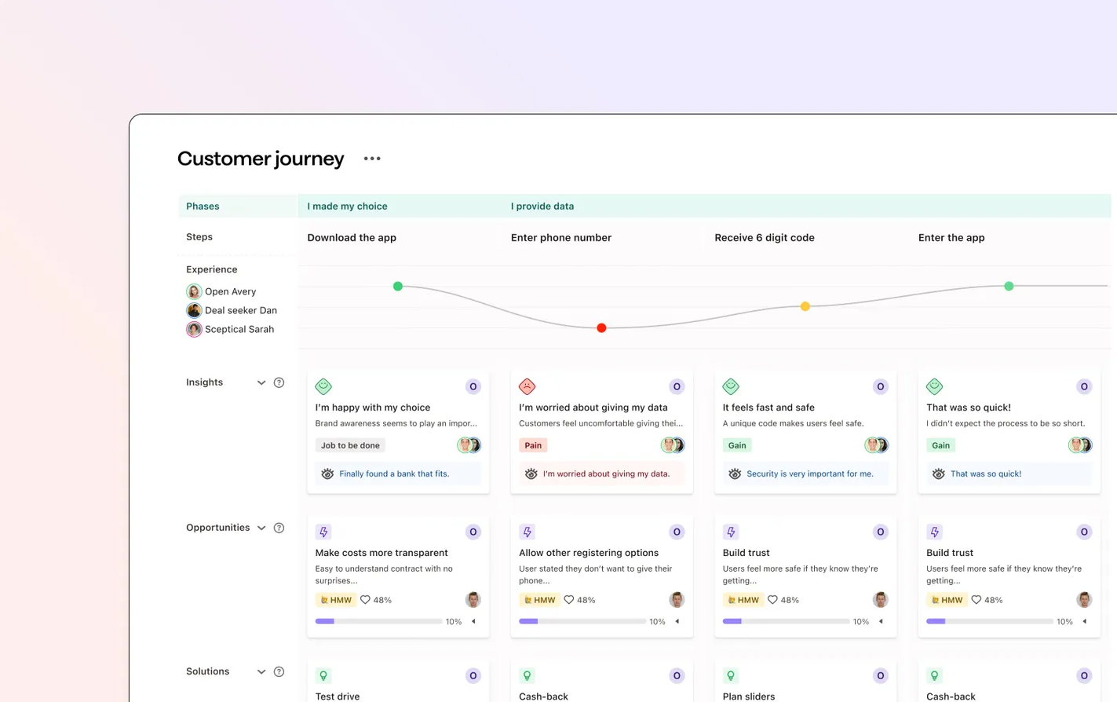Click the 'Test drive' card title
This screenshot has height=702, width=1117.
[x=338, y=697]
